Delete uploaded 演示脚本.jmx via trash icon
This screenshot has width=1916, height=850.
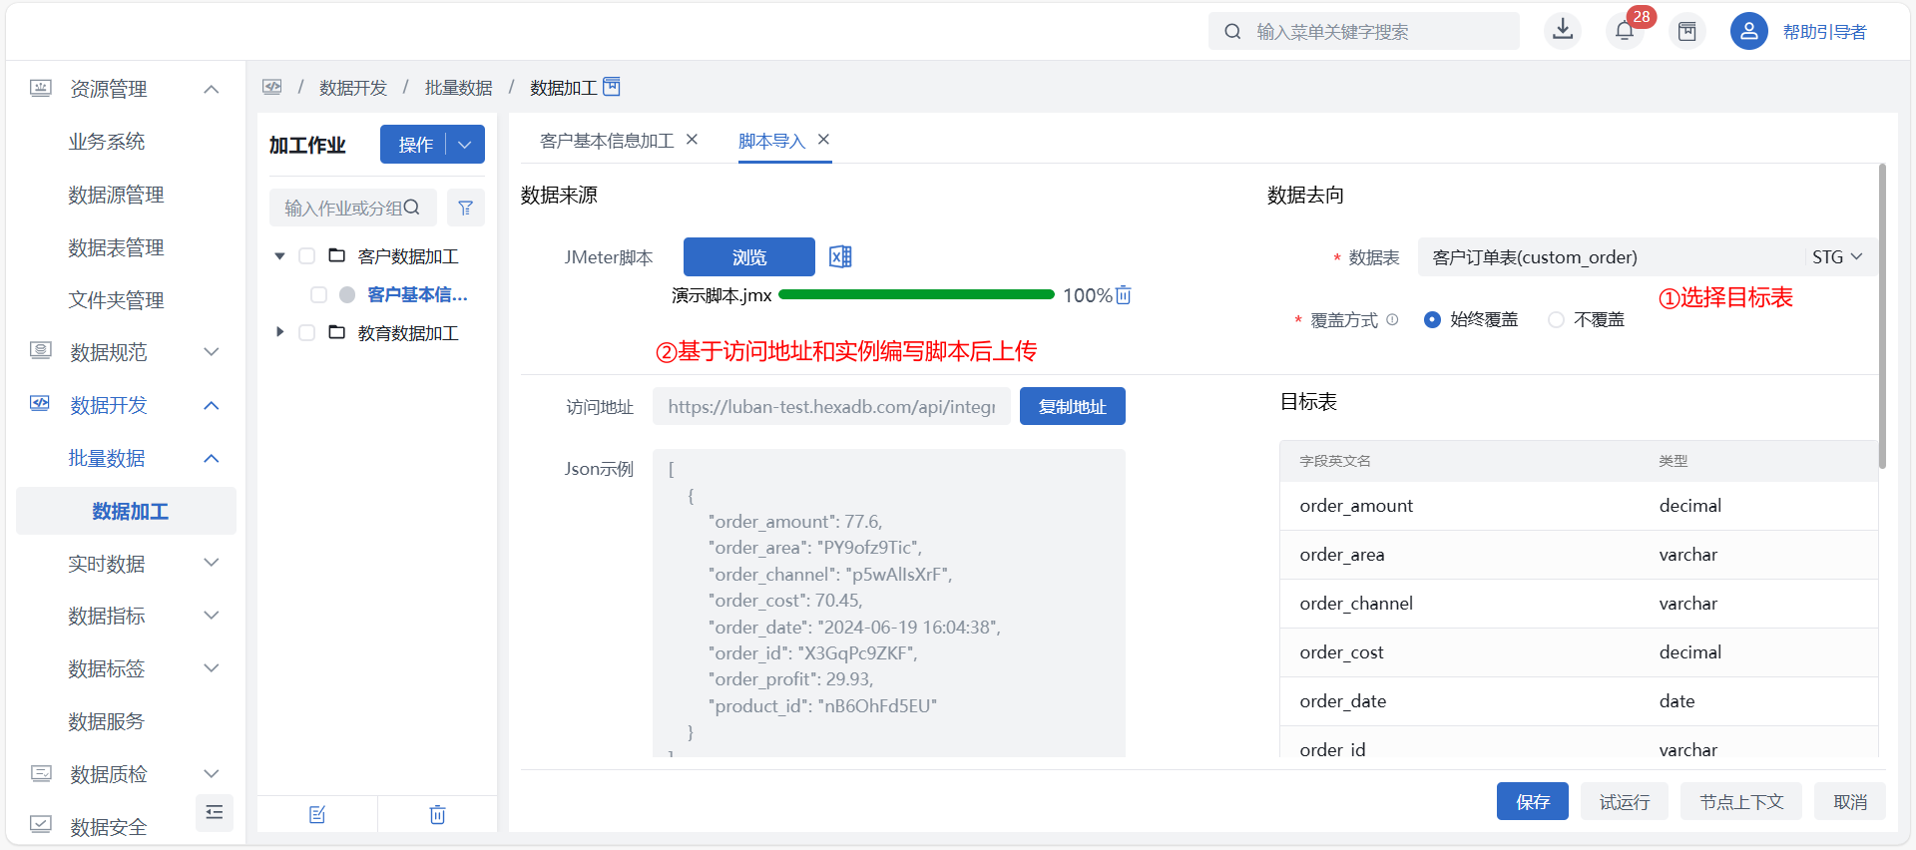click(x=1124, y=295)
